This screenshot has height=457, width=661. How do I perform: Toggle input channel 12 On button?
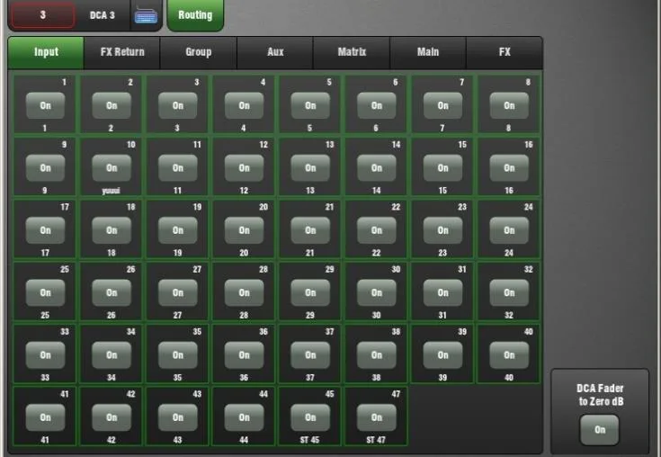(244, 168)
